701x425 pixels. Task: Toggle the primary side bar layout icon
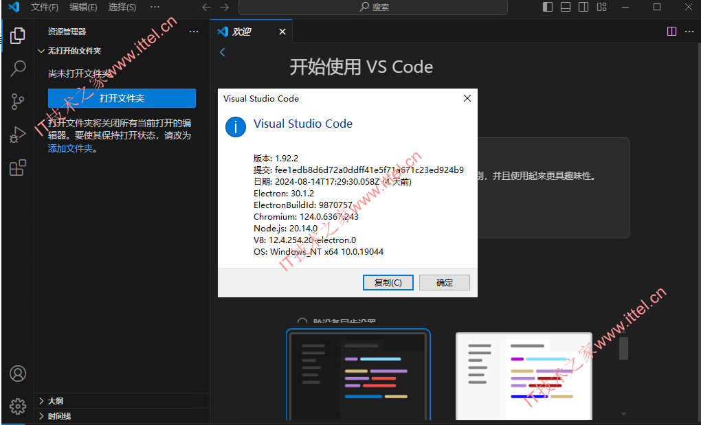point(548,7)
